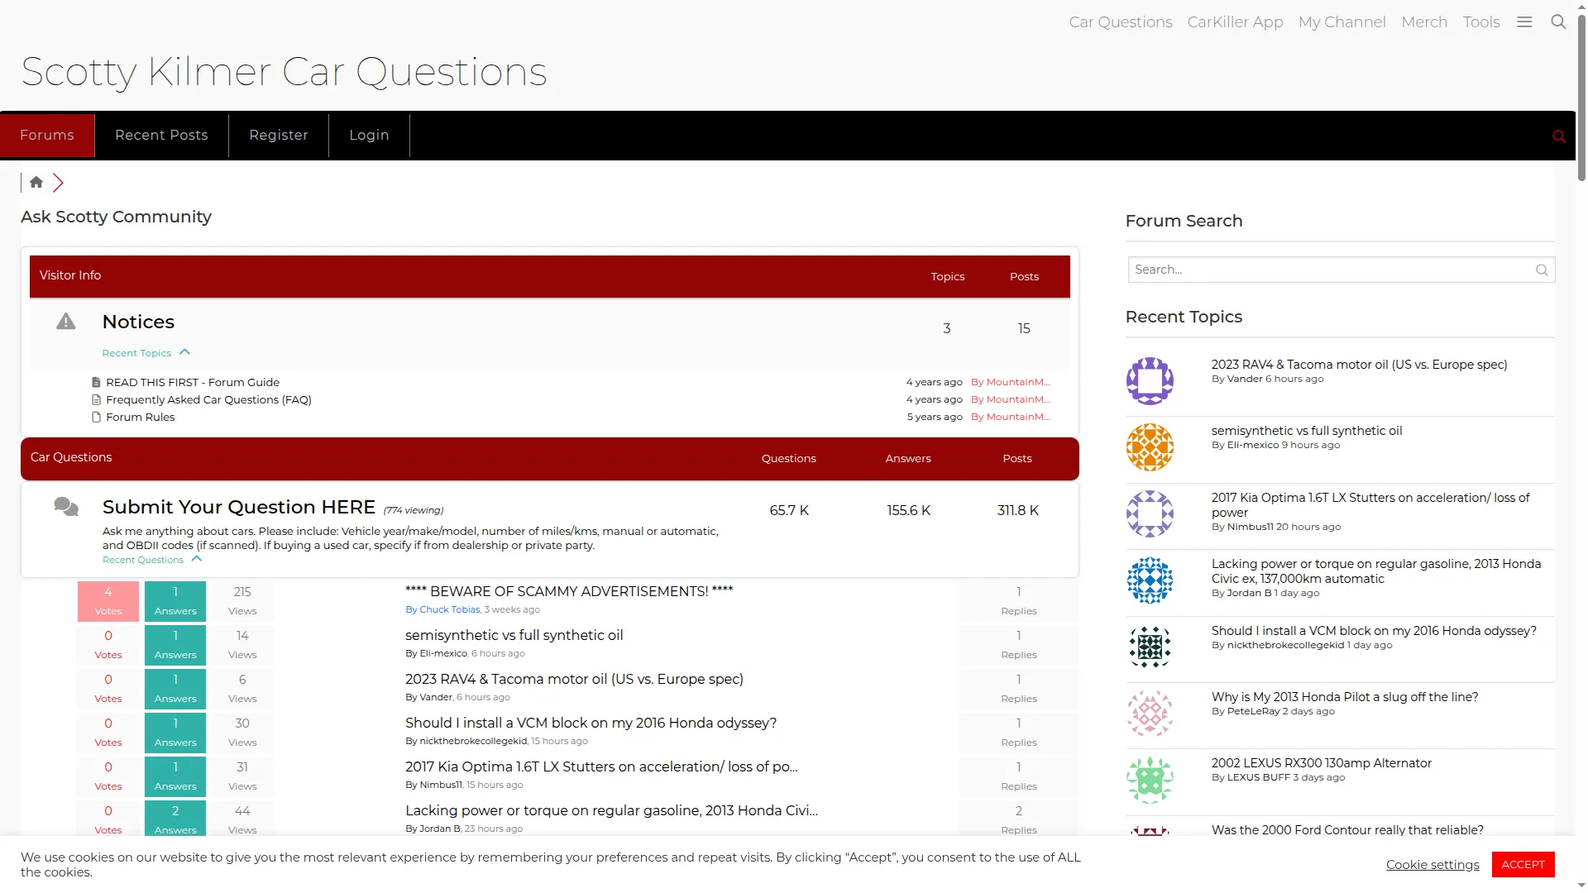
Task: Open Jordan B's blue avatar in Recent Topics
Action: (x=1150, y=580)
